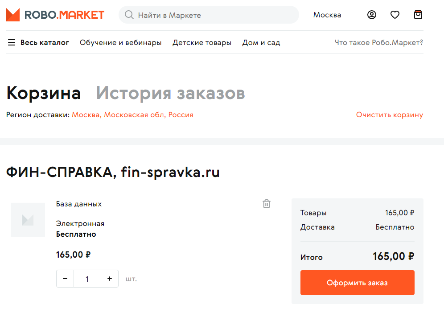This screenshot has width=444, height=333.
Task: Open Обучение и вебинары menu item
Action: [120, 43]
